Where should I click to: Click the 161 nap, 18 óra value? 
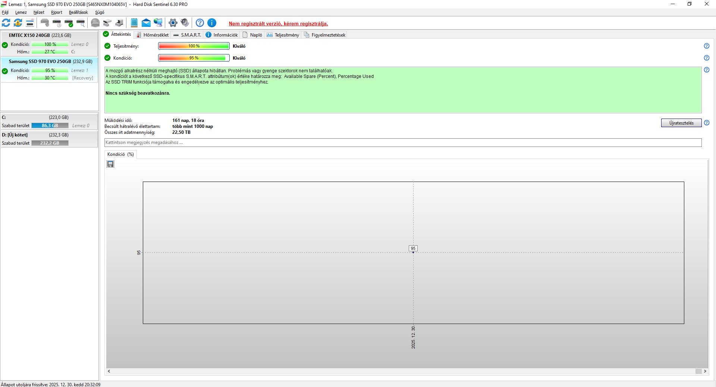[x=188, y=120]
